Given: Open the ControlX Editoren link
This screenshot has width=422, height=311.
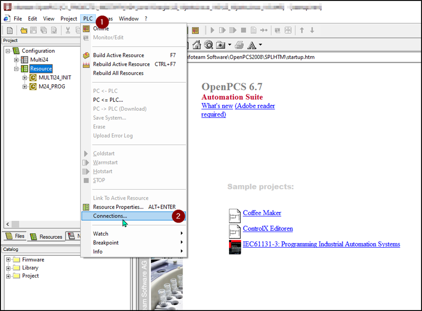Looking at the screenshot, I should pyautogui.click(x=268, y=228).
